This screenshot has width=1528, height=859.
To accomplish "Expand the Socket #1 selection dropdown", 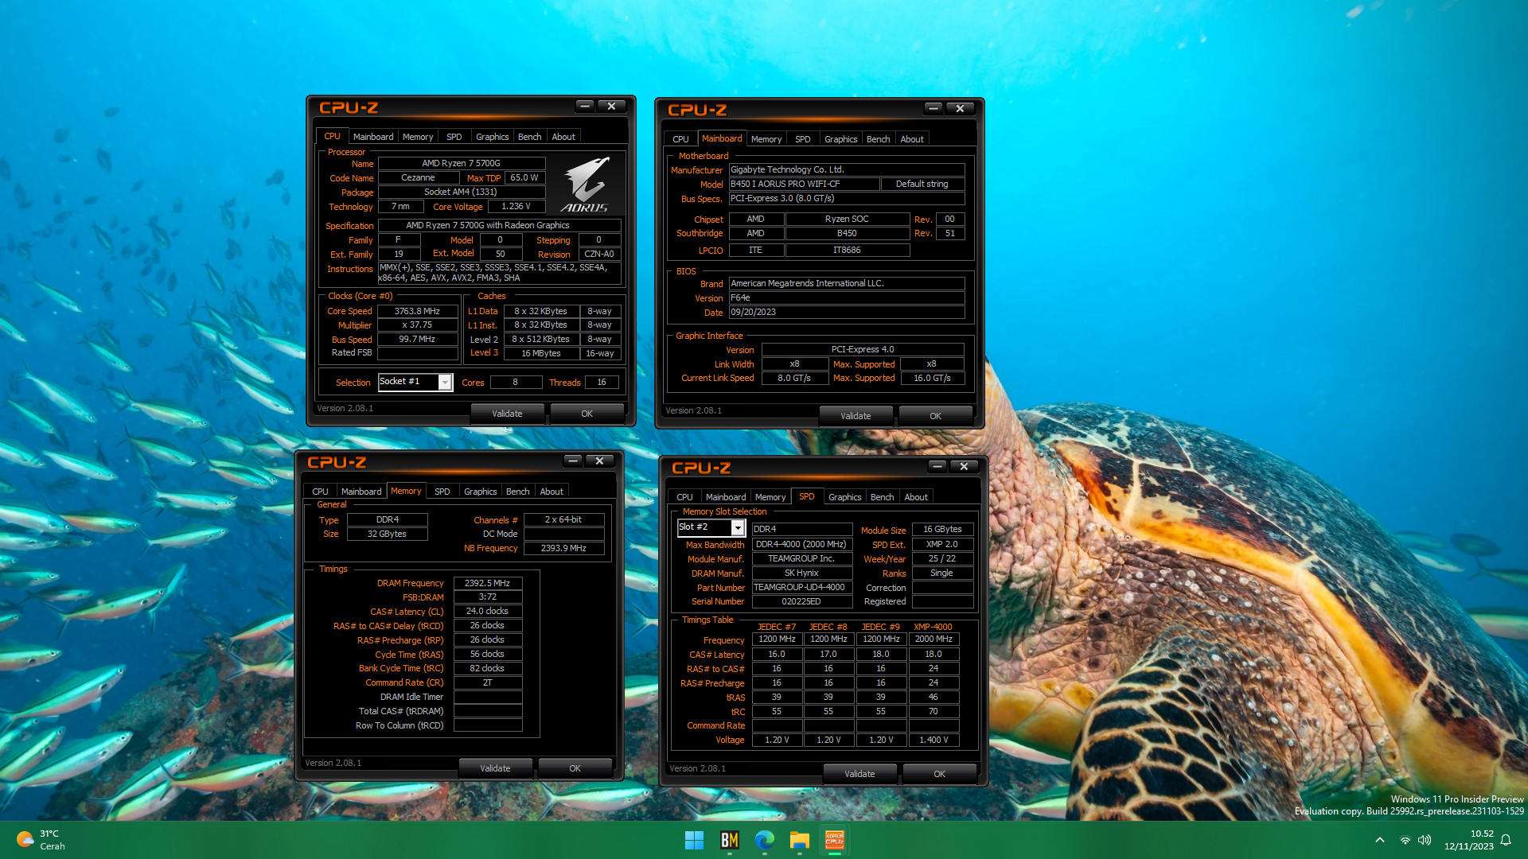I will (x=445, y=383).
